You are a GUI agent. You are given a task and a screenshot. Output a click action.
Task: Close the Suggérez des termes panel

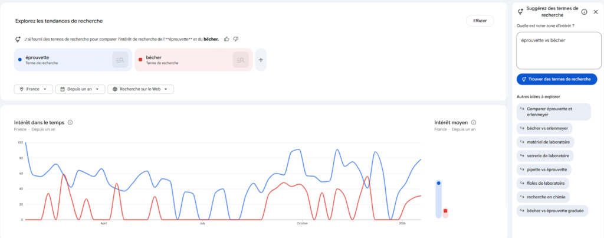pos(596,12)
